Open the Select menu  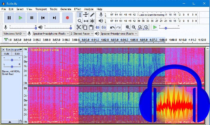pyautogui.click(x=20, y=9)
